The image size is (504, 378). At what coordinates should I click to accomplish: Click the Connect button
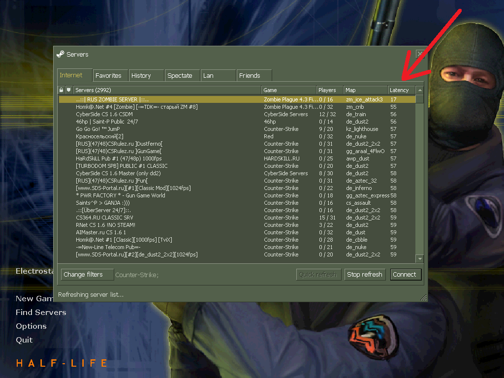[x=406, y=275]
